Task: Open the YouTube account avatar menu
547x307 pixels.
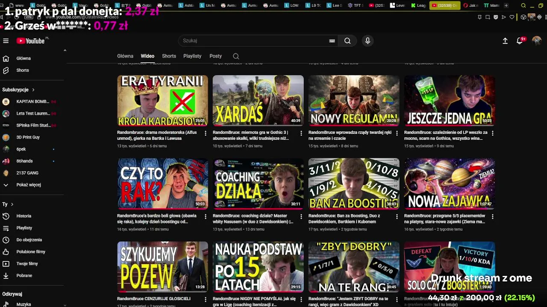Action: tap(537, 41)
